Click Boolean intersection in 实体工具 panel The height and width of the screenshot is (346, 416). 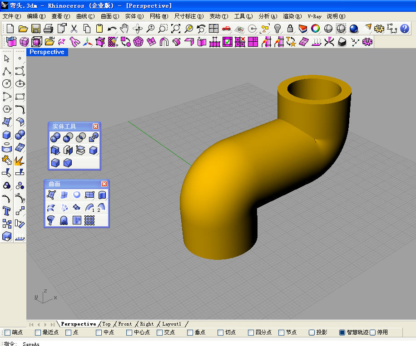pos(81,137)
